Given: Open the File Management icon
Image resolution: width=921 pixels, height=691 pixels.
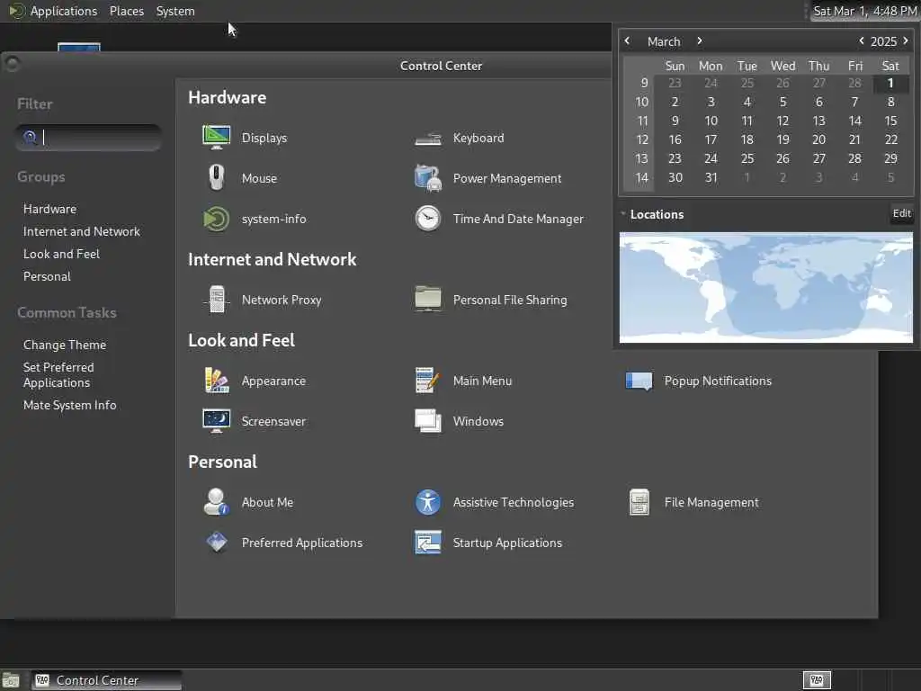Looking at the screenshot, I should [639, 502].
